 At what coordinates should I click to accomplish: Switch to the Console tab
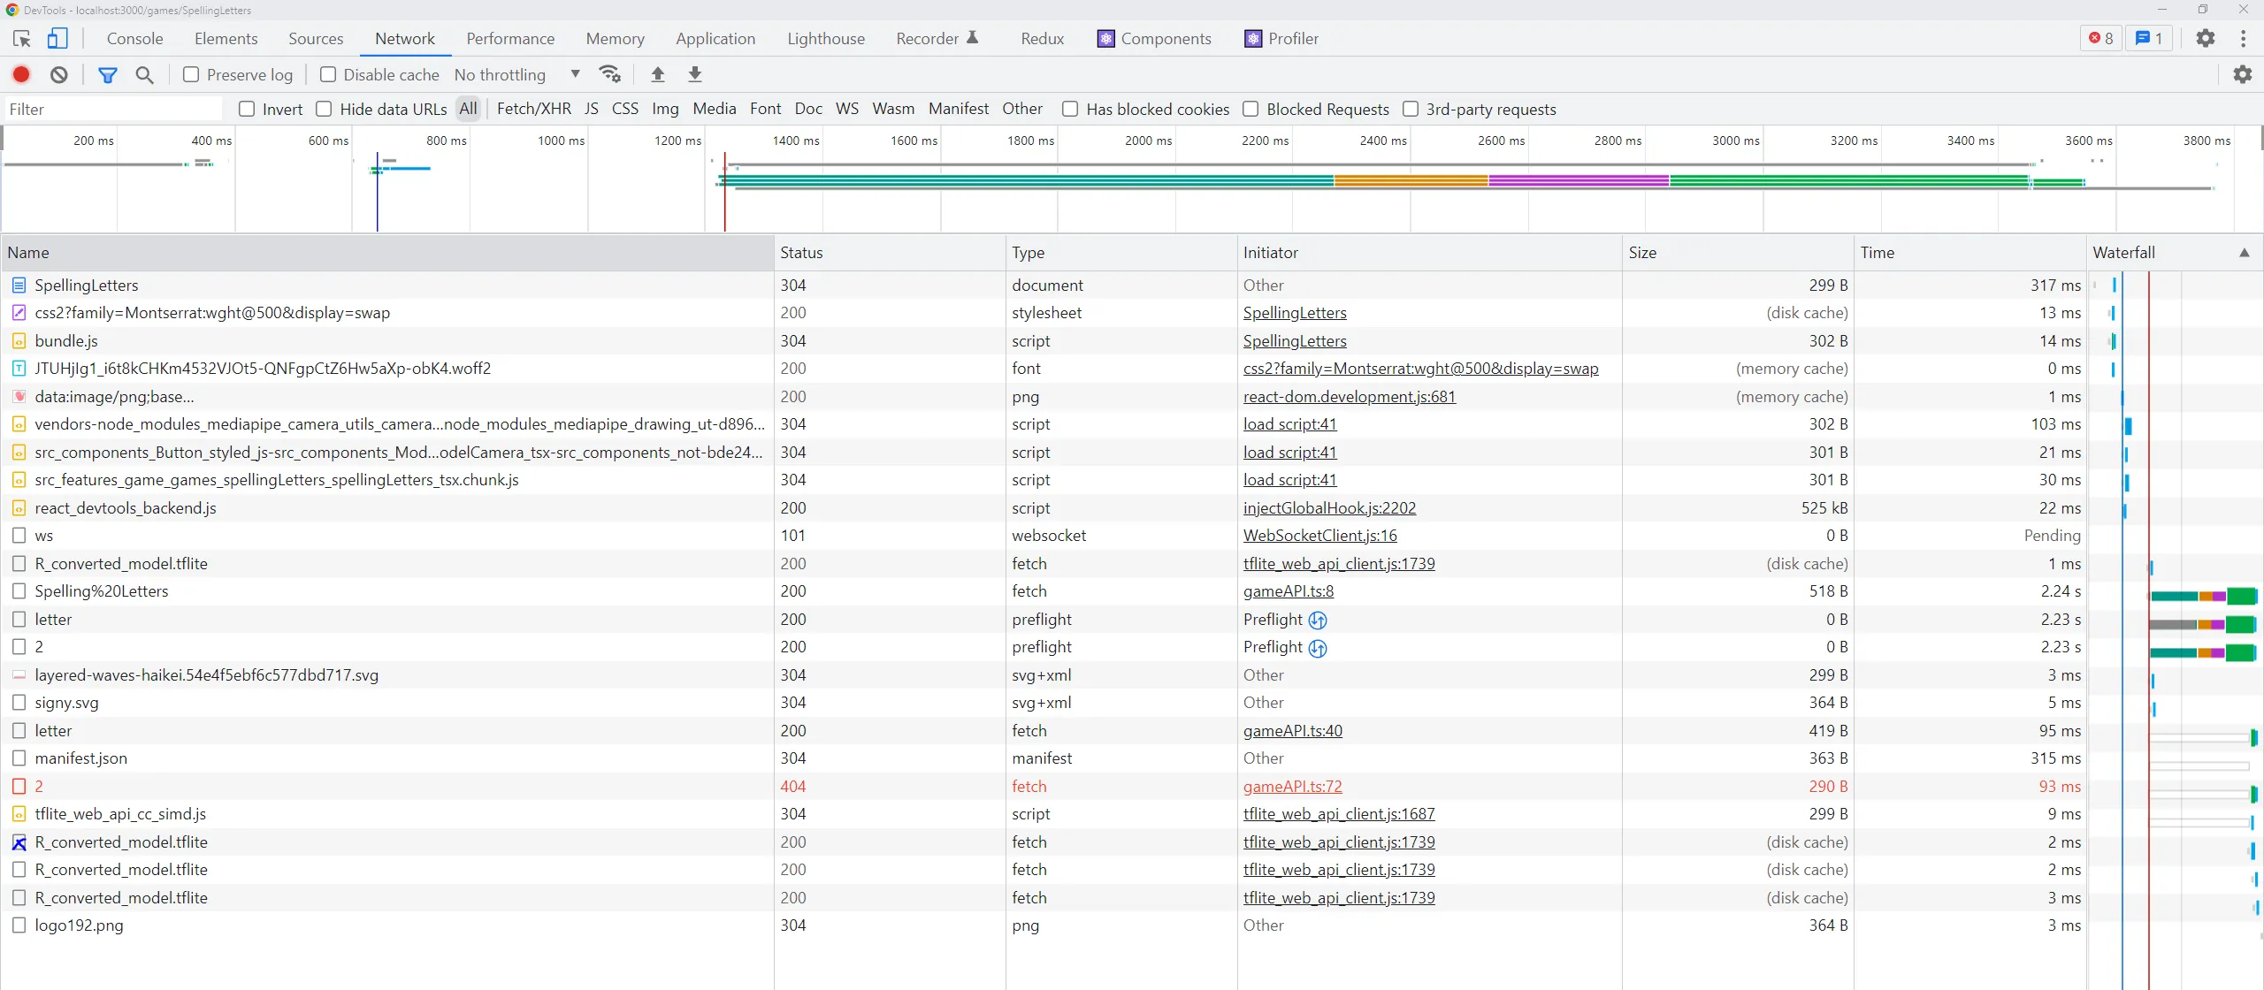[x=134, y=39]
